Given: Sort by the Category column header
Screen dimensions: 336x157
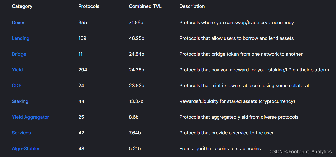Looking at the screenshot, I should click(x=22, y=6).
